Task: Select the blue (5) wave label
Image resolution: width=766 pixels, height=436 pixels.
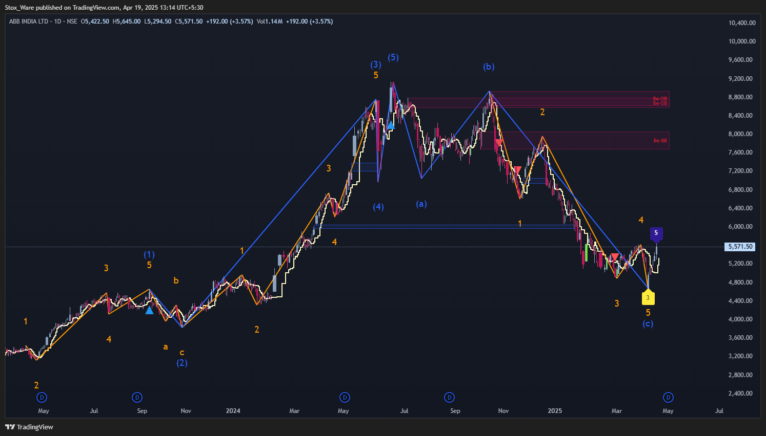Action: (393, 57)
